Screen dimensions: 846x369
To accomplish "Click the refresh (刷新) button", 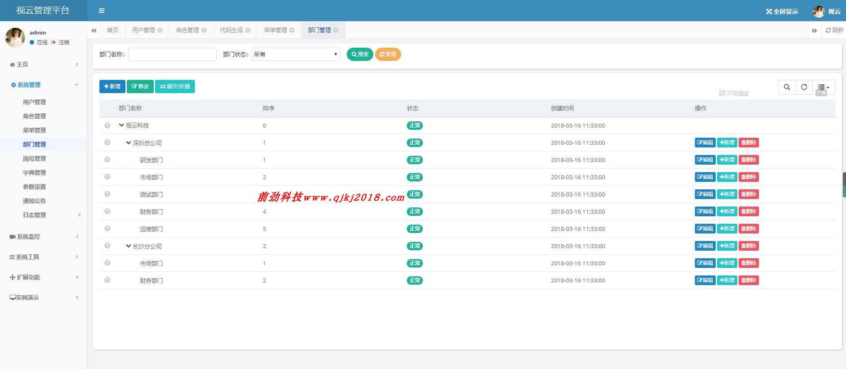I will pyautogui.click(x=835, y=30).
